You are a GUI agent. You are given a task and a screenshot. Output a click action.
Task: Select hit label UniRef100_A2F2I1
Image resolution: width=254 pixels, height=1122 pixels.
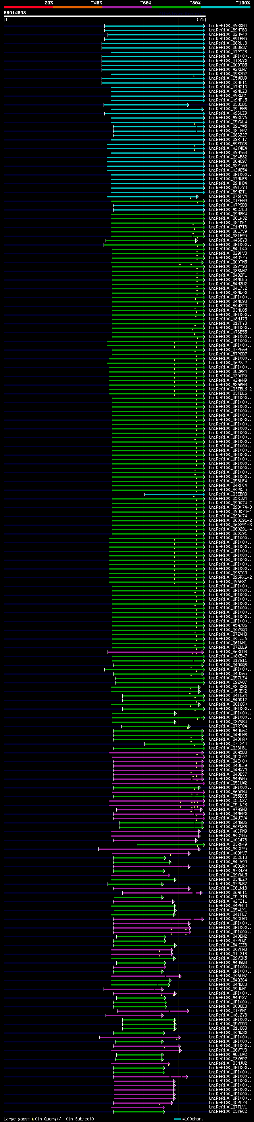tap(228, 901)
